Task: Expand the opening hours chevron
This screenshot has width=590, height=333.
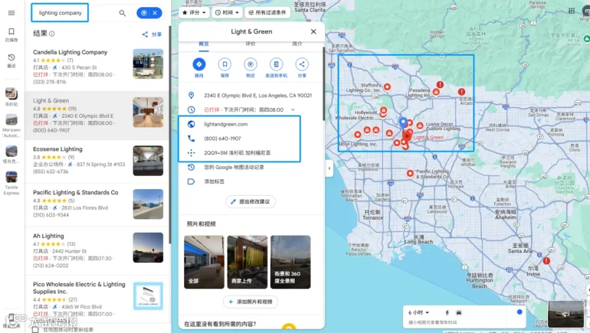Action: (x=293, y=110)
